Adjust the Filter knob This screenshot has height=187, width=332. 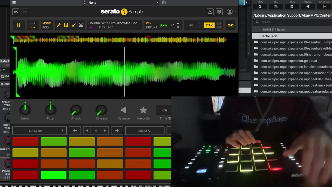[51, 110]
